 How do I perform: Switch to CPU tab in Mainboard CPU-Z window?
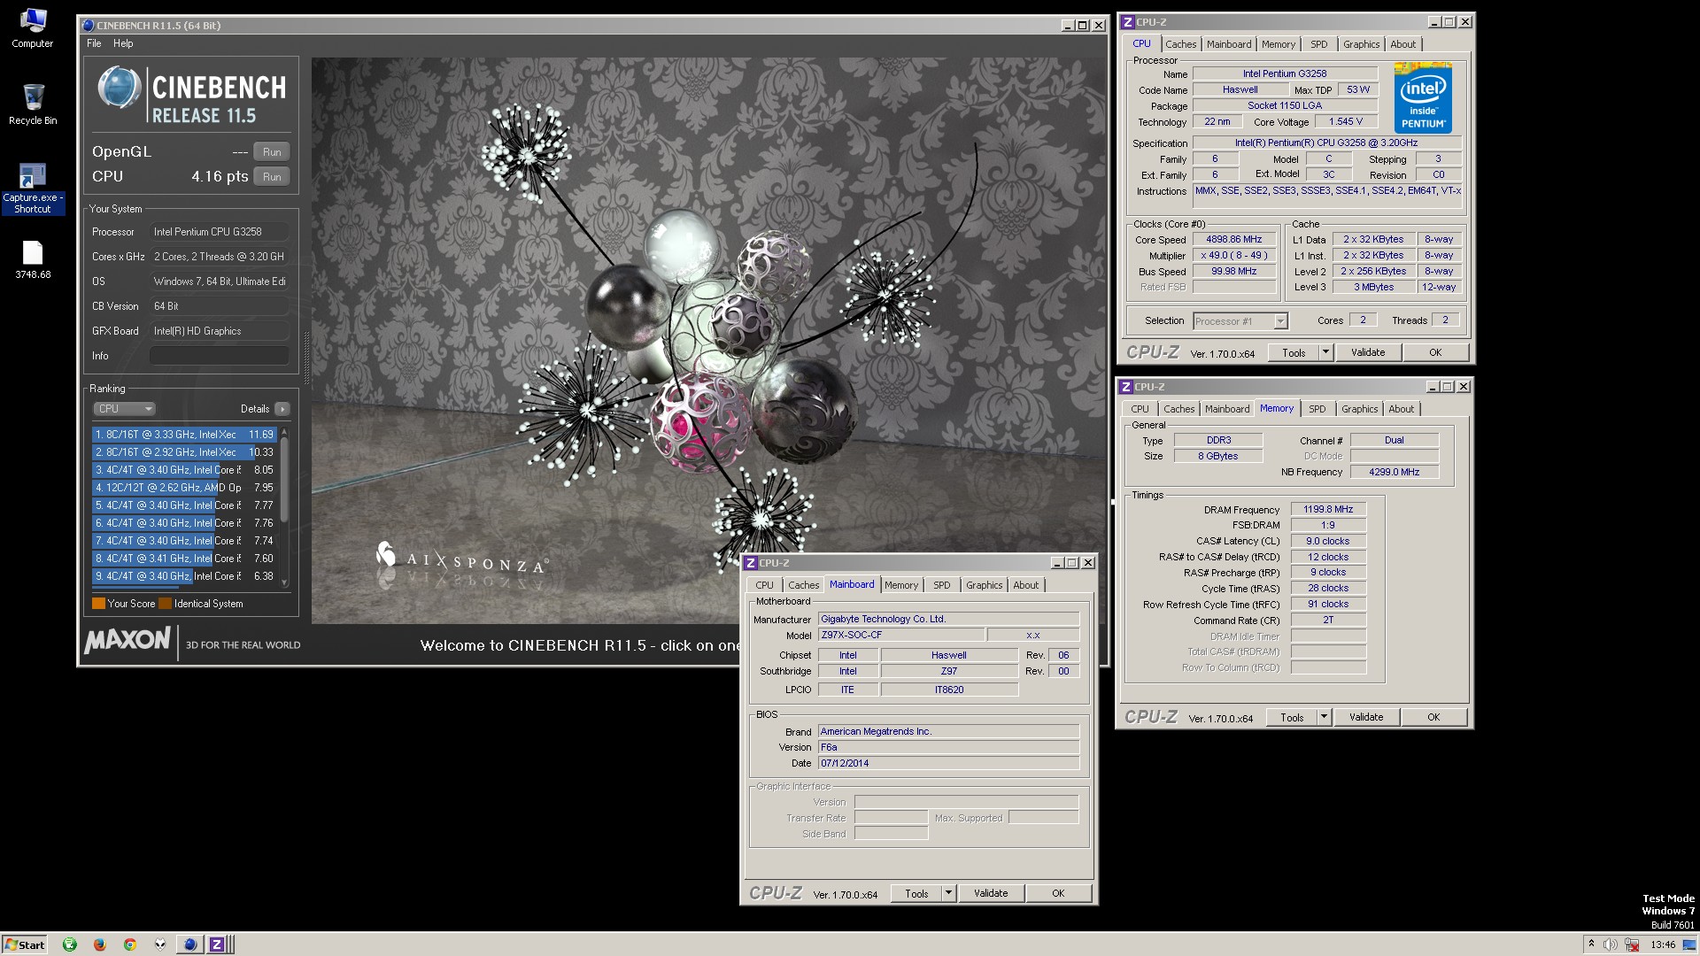pos(764,585)
